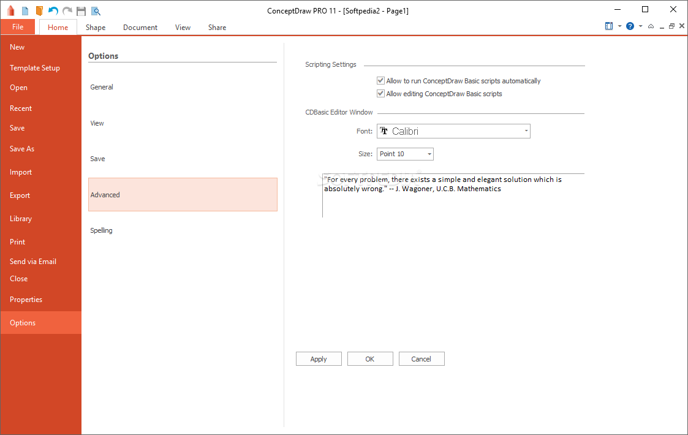688x435 pixels.
Task: Click the window layout panels icon
Action: coord(609,26)
